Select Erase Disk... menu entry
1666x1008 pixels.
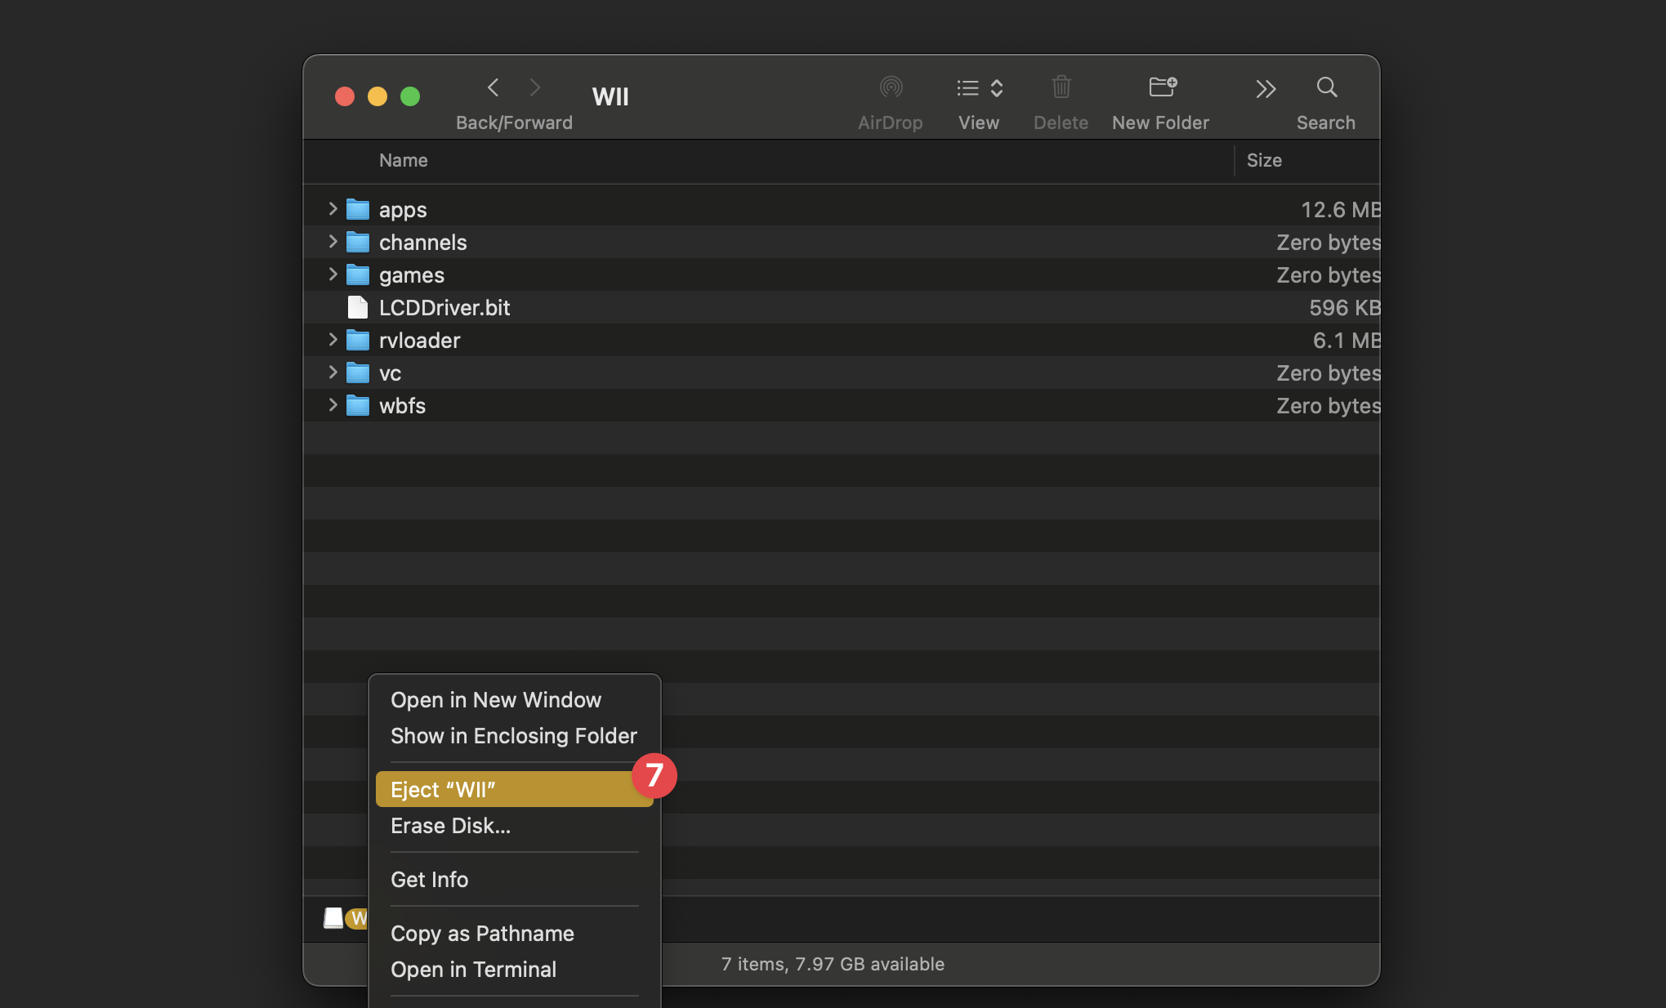click(x=450, y=826)
